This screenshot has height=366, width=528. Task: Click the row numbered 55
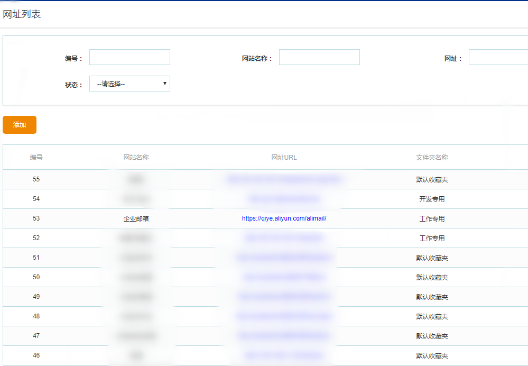(36, 179)
